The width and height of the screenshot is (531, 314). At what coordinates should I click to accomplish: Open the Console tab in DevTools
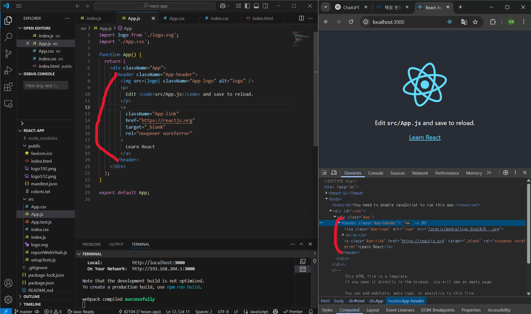[x=375, y=173]
